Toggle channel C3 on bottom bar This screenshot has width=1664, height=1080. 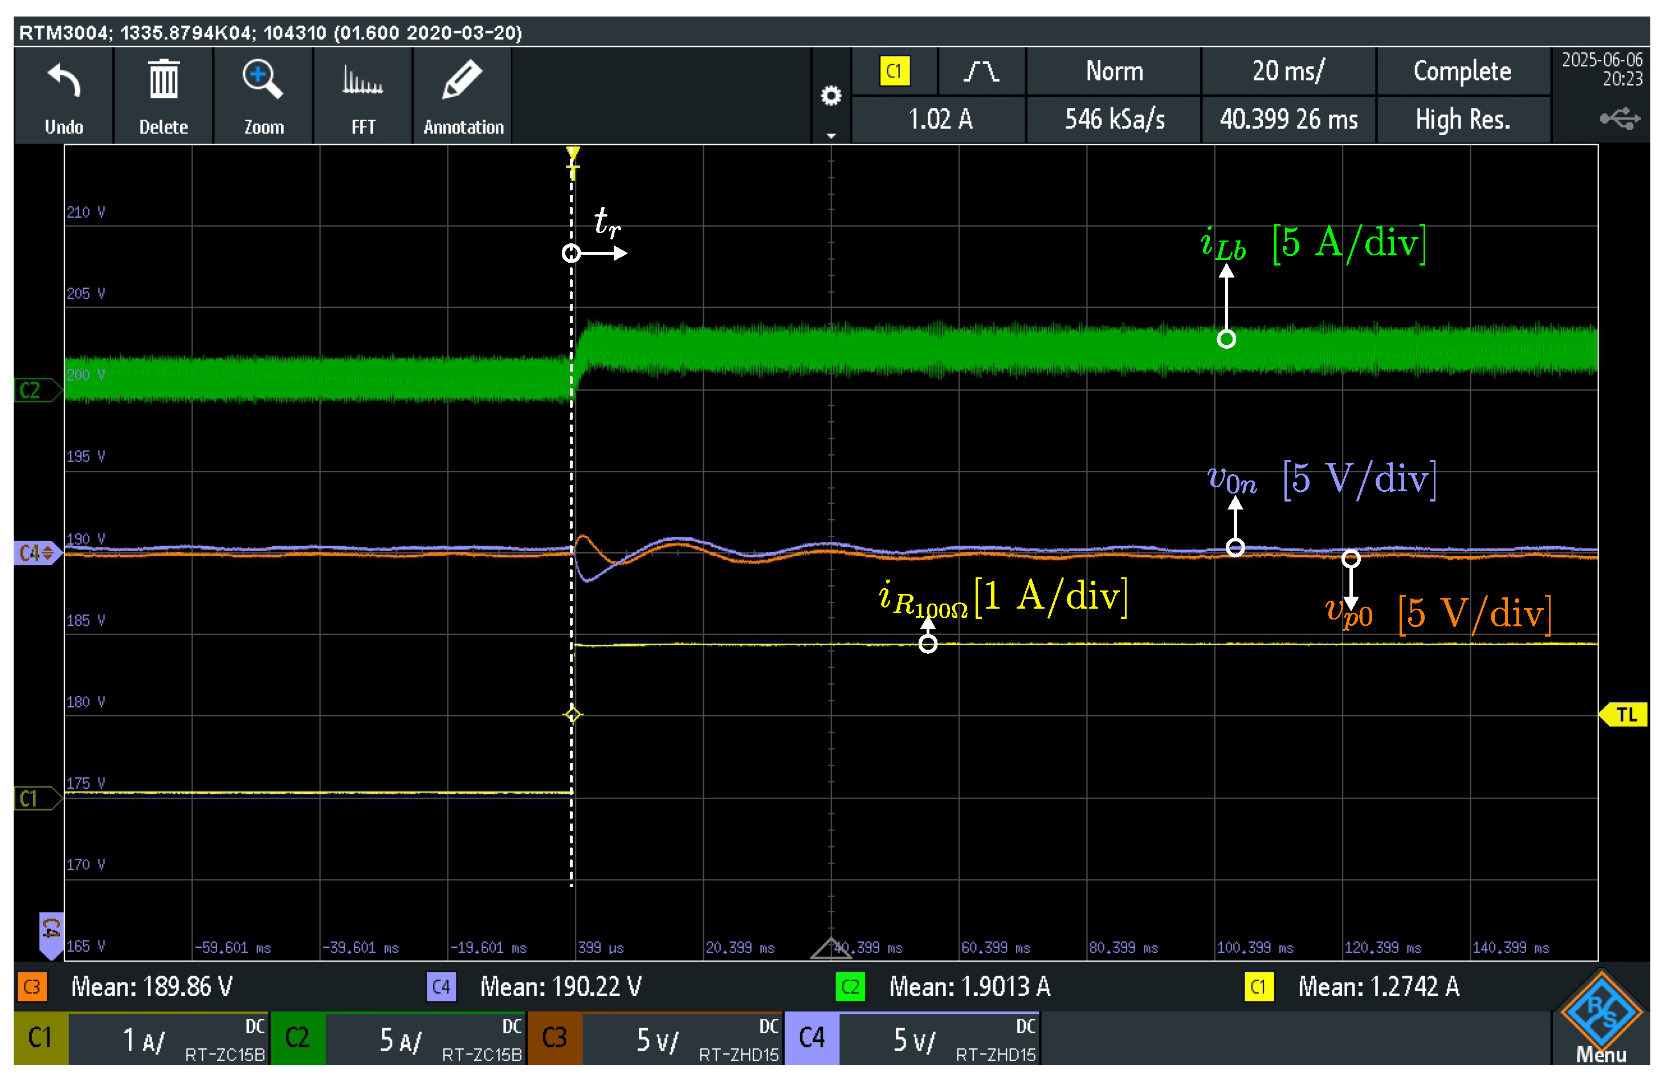click(554, 1038)
